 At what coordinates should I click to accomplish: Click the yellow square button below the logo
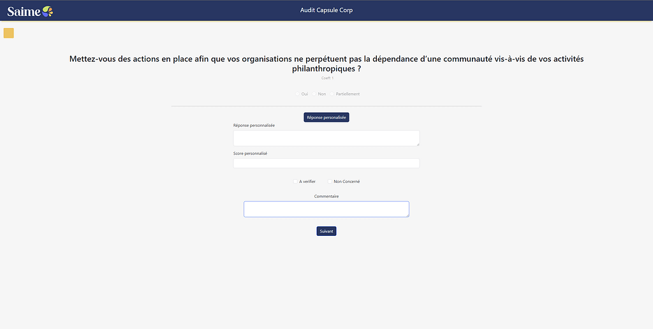click(x=9, y=33)
